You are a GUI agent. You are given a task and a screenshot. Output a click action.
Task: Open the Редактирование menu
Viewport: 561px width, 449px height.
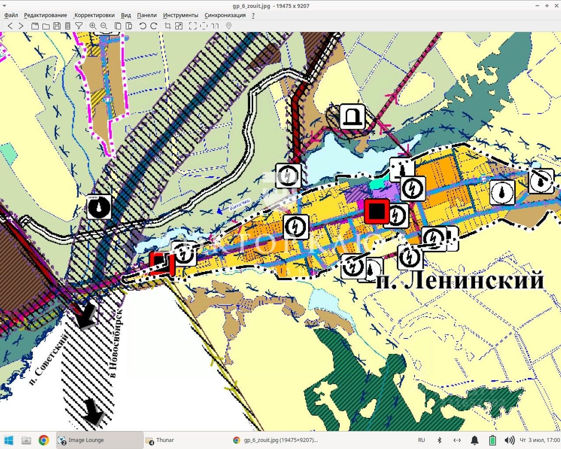[46, 15]
